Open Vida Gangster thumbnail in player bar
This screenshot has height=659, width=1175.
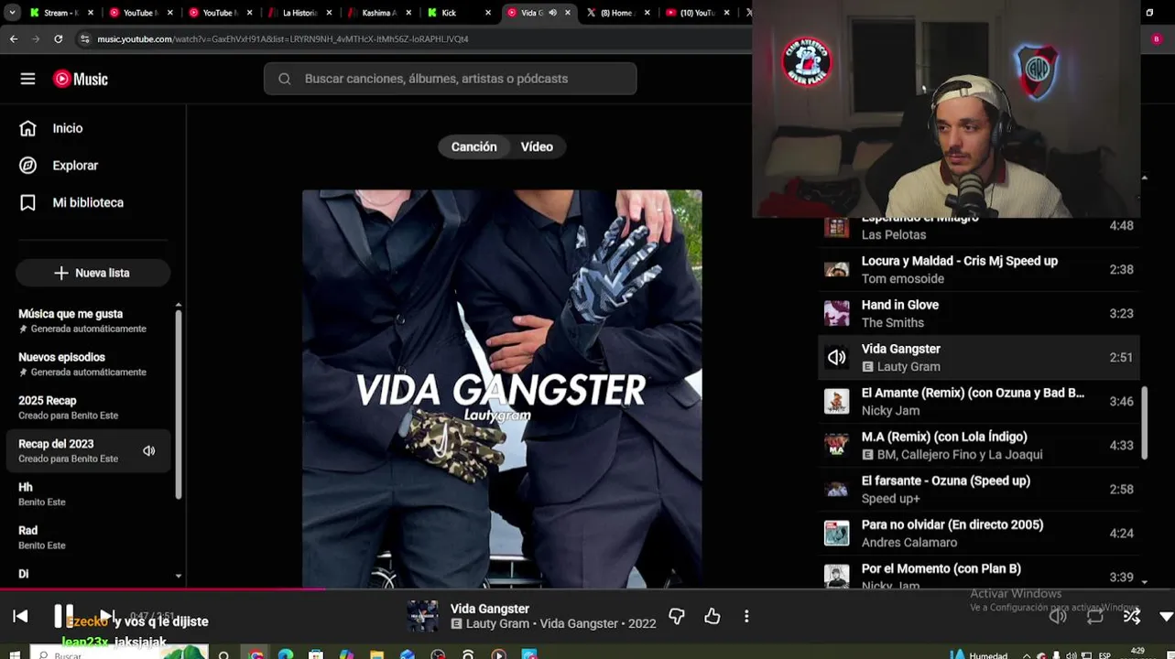coord(422,616)
